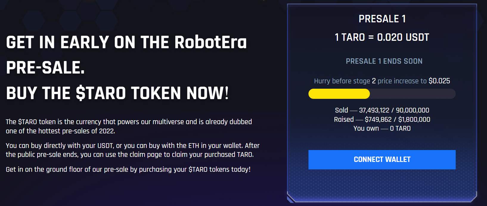This screenshot has width=487, height=206.
Task: Click the $0.025 next stage price
Action: coord(439,81)
